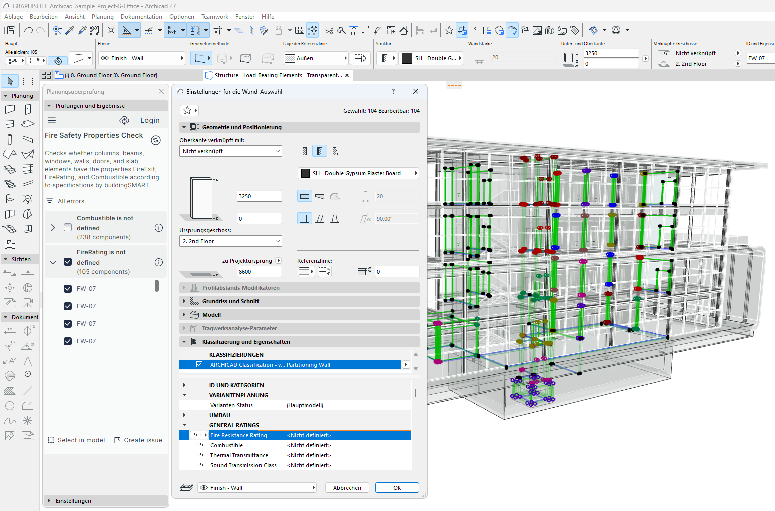Click the Save icon in main toolbar
This screenshot has height=511, width=775.
pyautogui.click(x=11, y=30)
